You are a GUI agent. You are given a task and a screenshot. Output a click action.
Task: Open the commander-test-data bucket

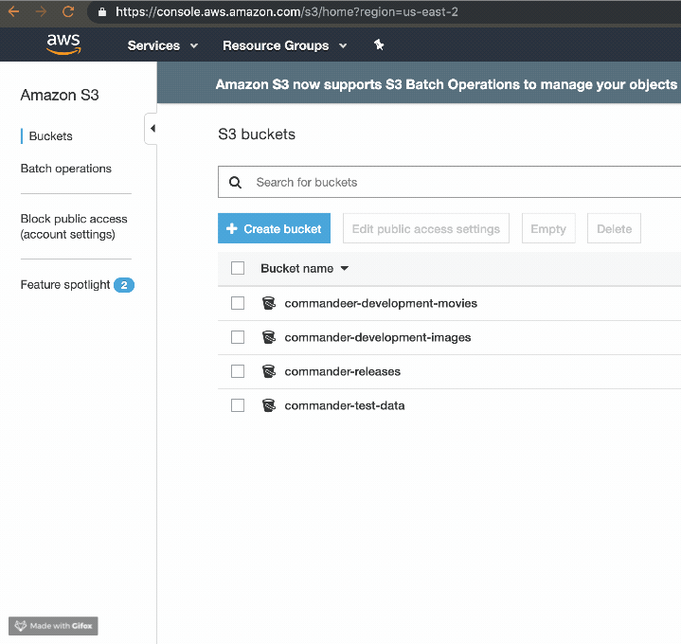345,405
